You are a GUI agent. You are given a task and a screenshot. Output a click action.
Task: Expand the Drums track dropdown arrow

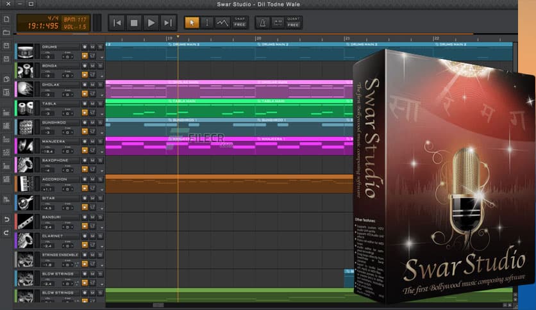tap(101, 57)
